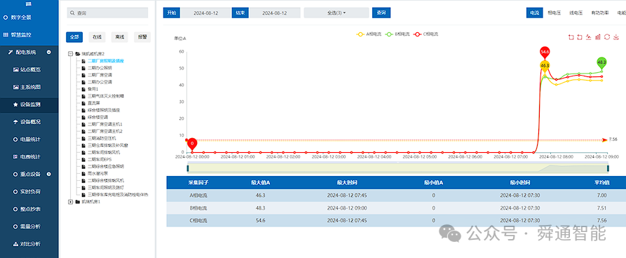Open 整点抄表 page

[29, 209]
